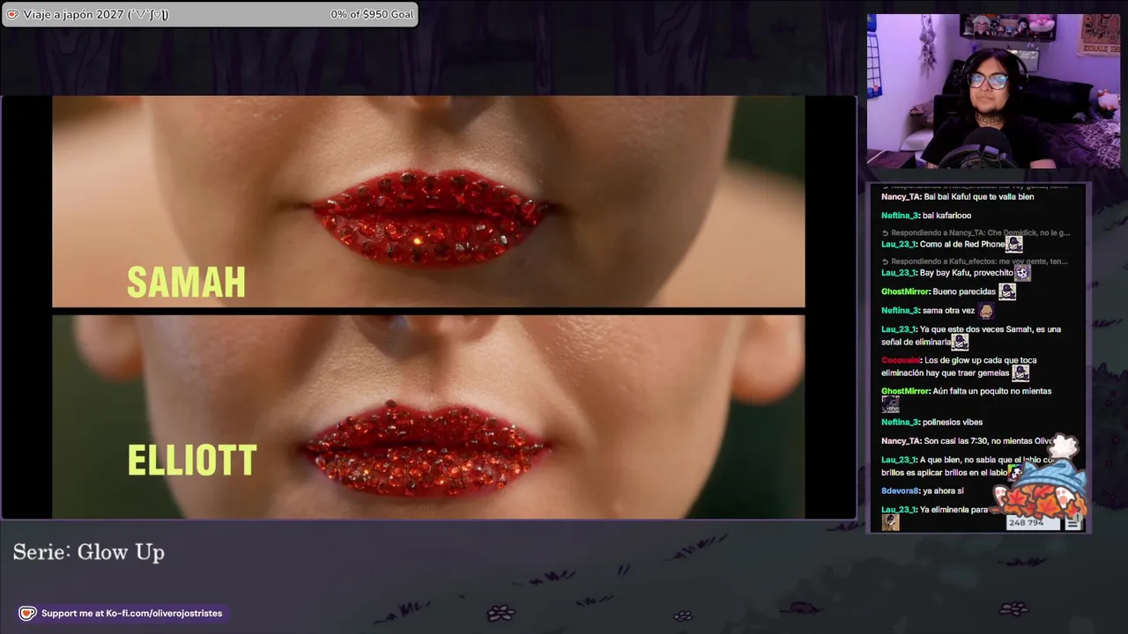Click message 'Bai bai Kafu! que te valla bien'
1128x634 pixels.
(x=979, y=196)
